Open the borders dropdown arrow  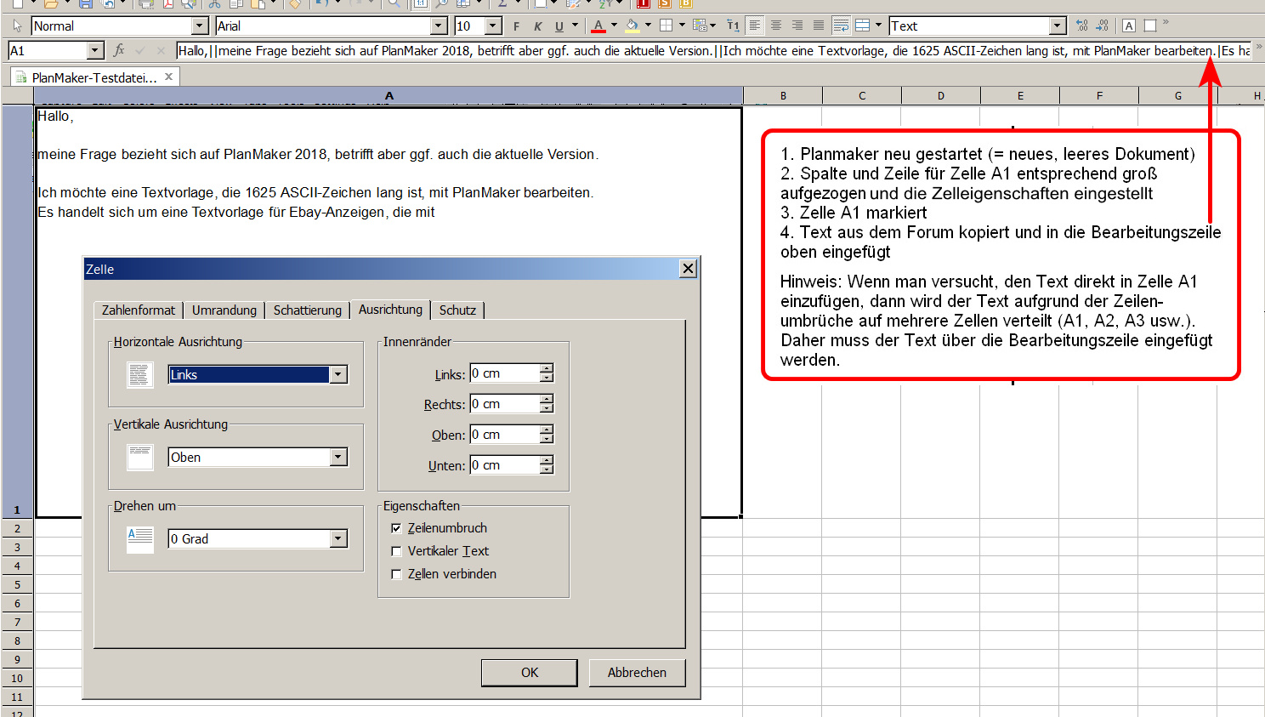(x=682, y=26)
